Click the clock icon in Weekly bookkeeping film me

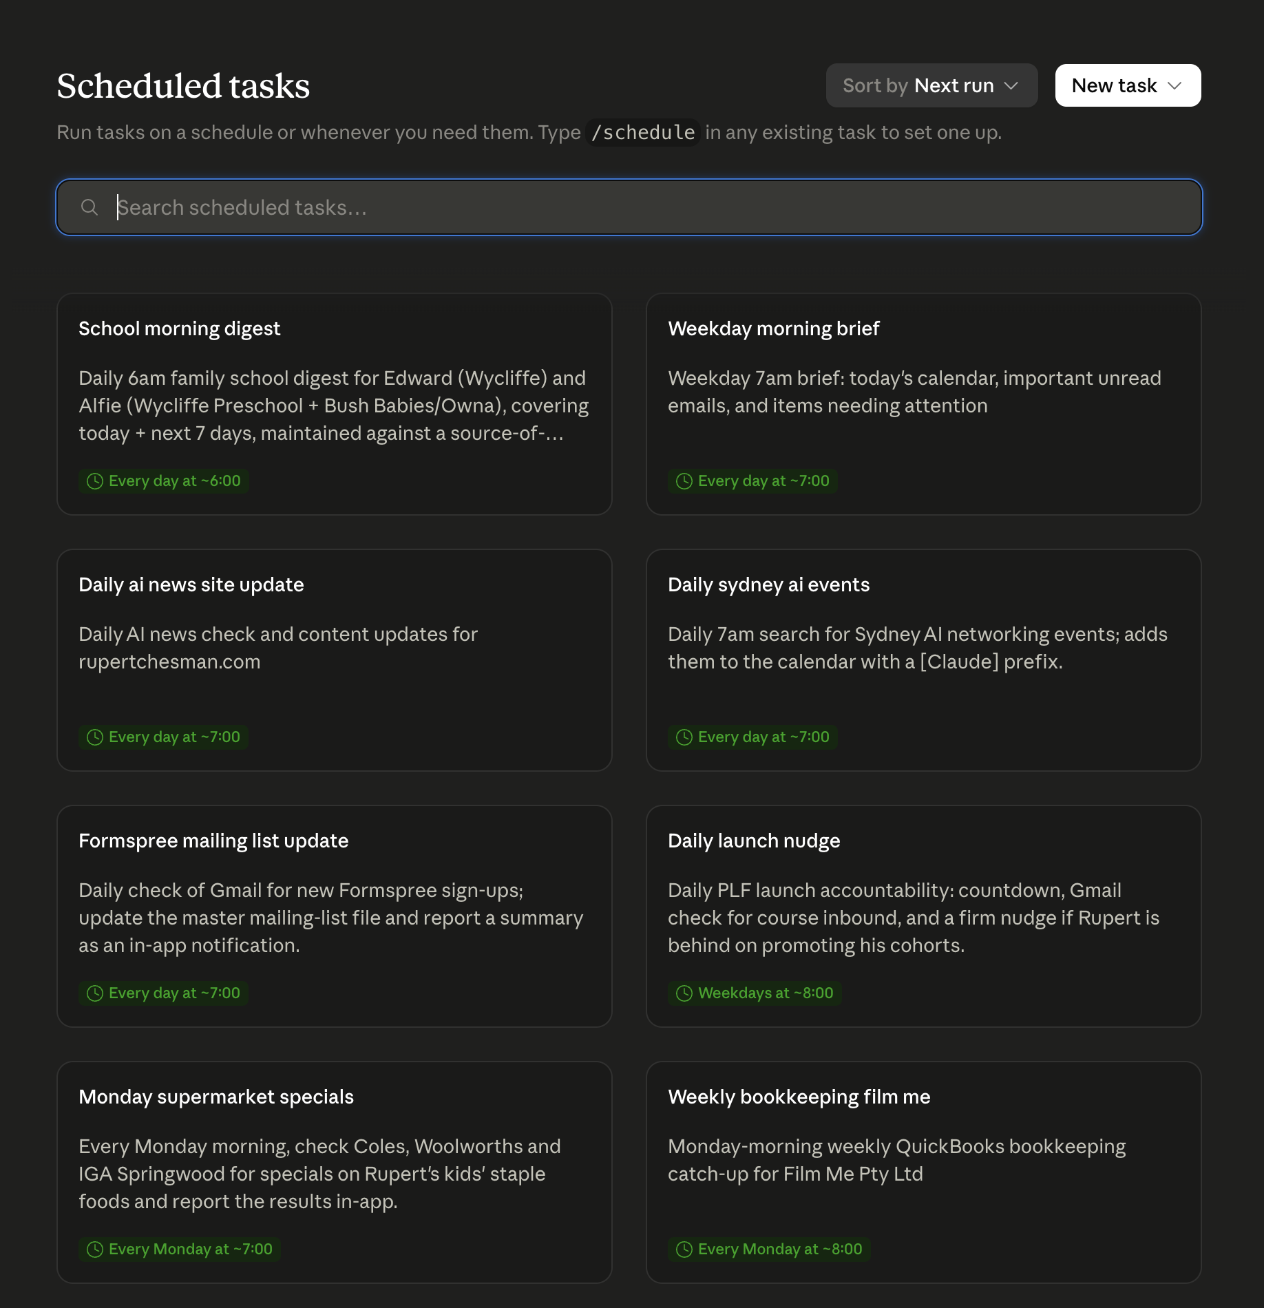(x=684, y=1249)
